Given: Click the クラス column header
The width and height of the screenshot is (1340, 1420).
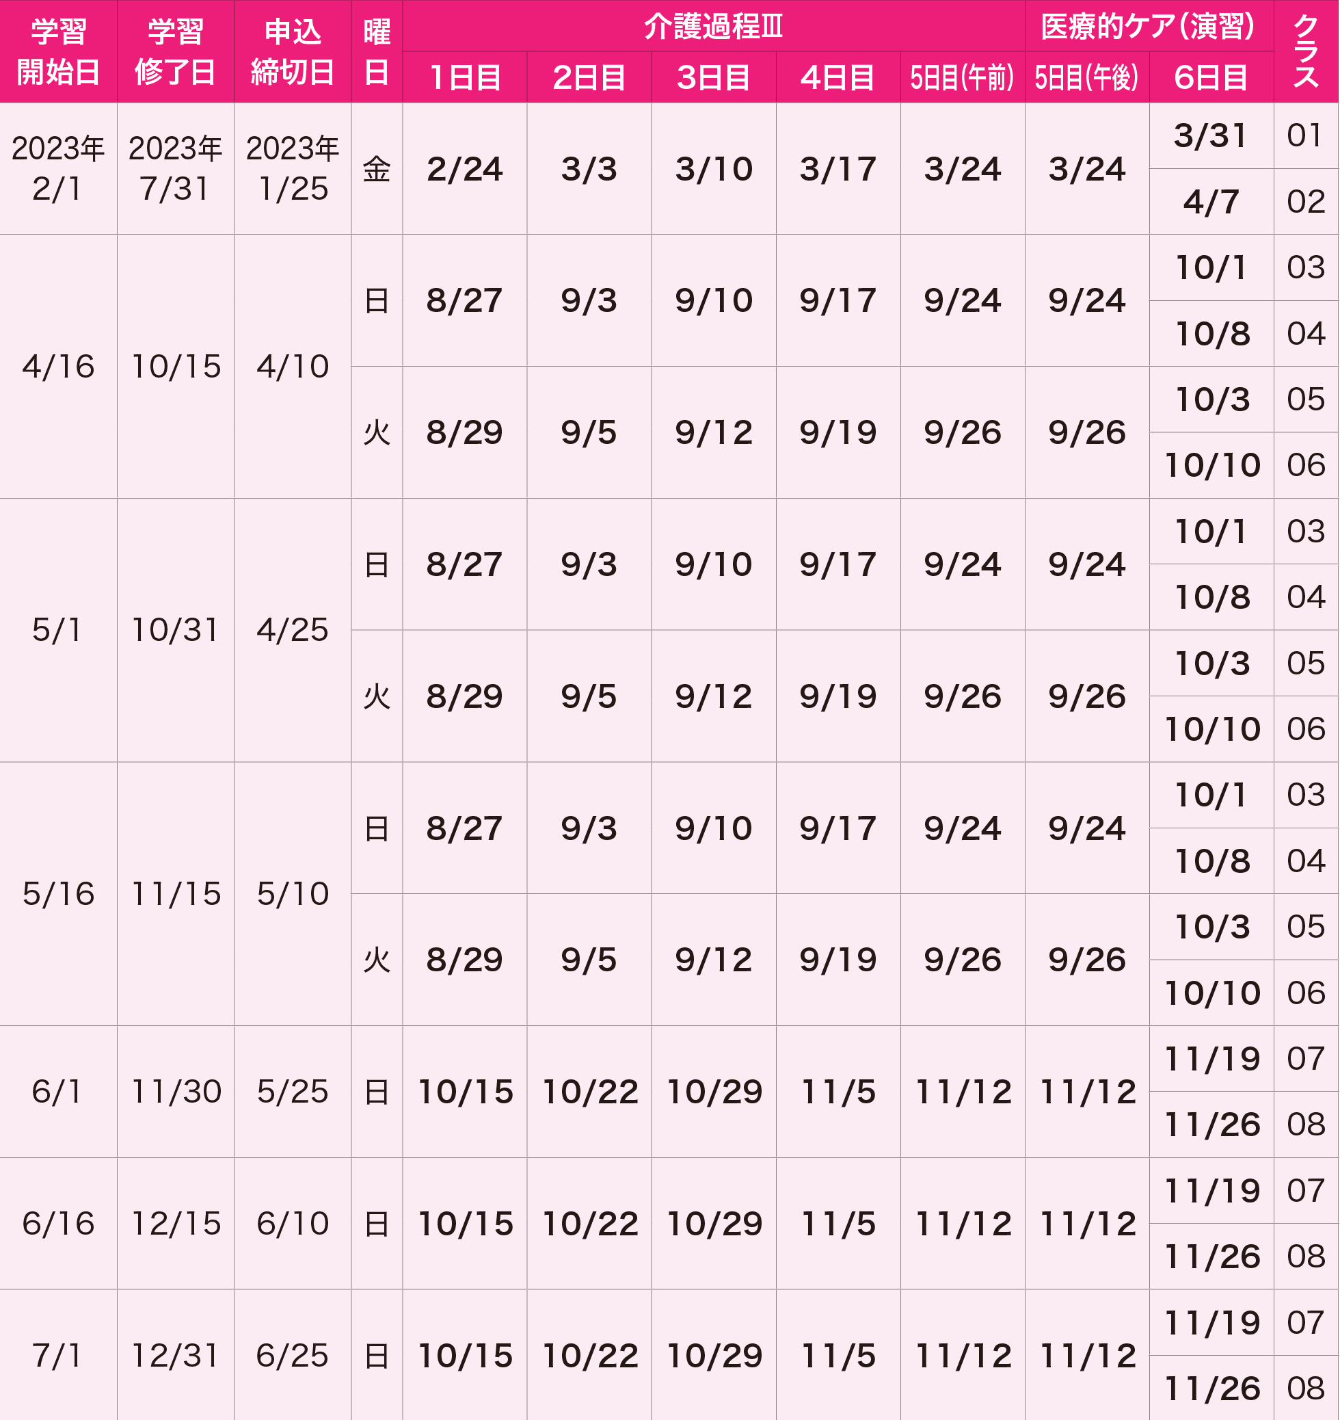Looking at the screenshot, I should pos(1306,51).
